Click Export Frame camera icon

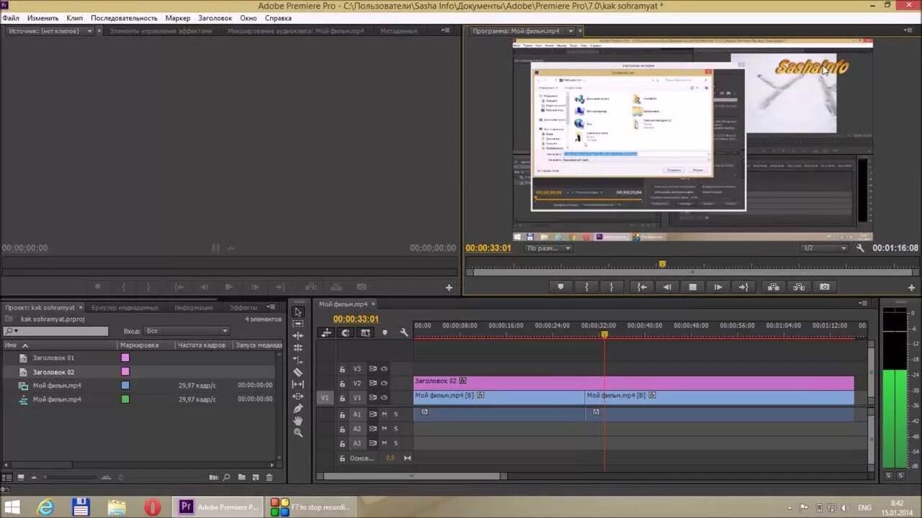coord(824,286)
